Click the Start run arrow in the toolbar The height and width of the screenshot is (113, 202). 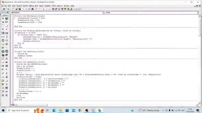[x=44, y=9]
